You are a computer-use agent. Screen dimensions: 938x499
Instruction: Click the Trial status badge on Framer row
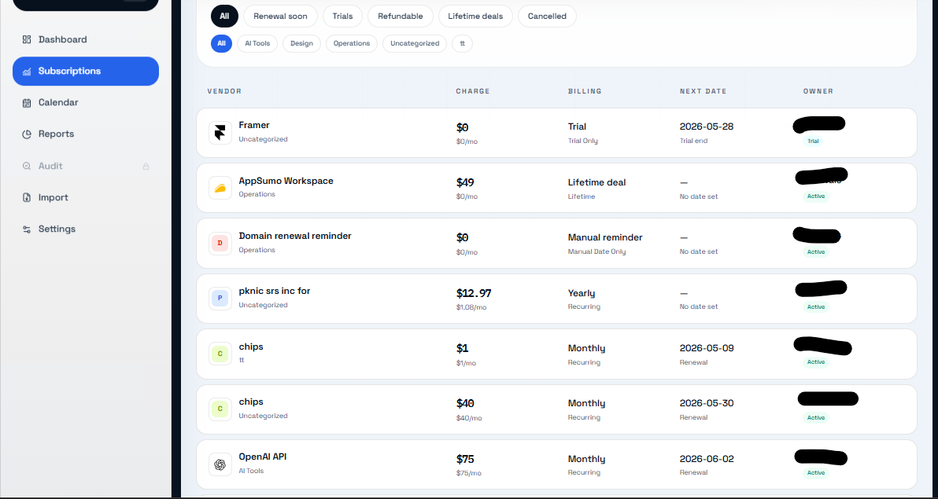(x=813, y=141)
